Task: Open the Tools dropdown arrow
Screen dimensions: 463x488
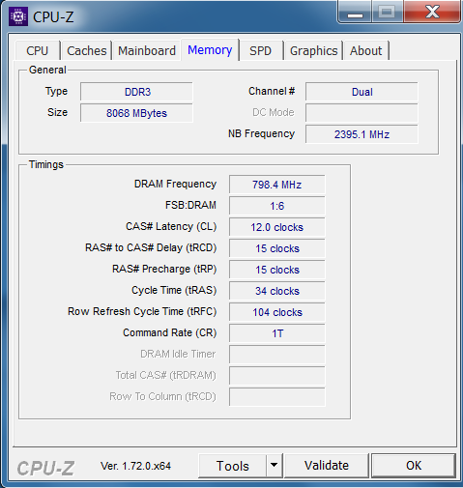Action: [x=275, y=465]
